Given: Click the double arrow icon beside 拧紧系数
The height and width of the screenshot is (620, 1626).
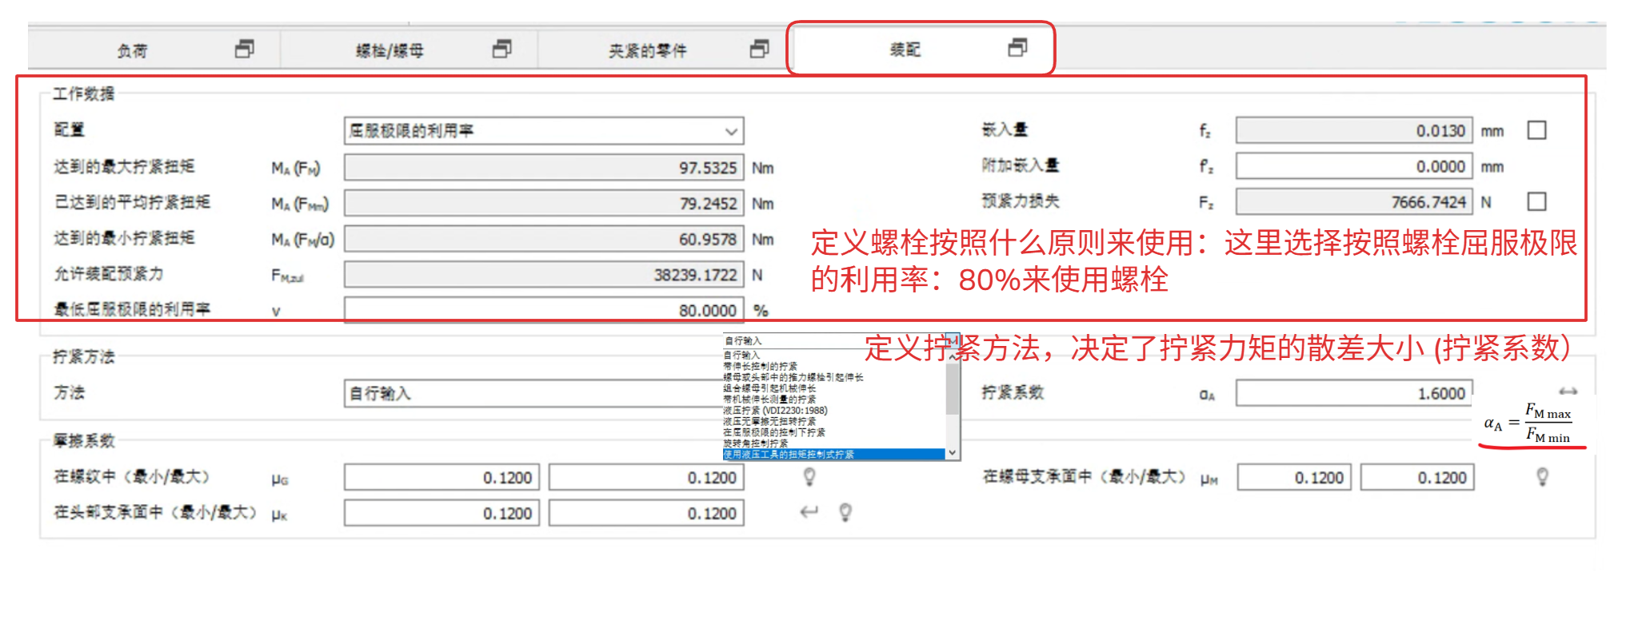Looking at the screenshot, I should click(x=1568, y=391).
